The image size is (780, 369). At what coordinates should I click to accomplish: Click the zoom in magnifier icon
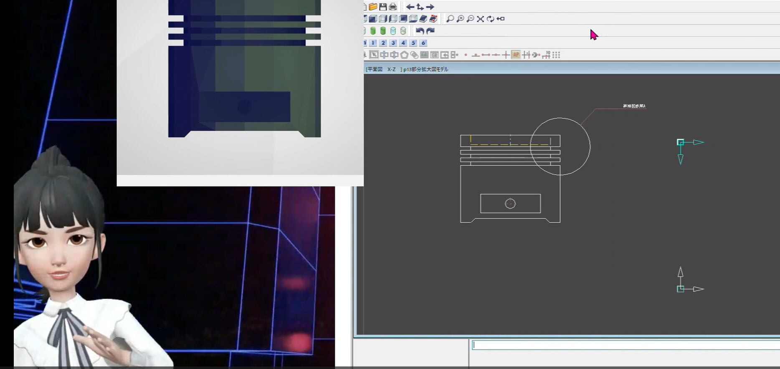(x=460, y=19)
